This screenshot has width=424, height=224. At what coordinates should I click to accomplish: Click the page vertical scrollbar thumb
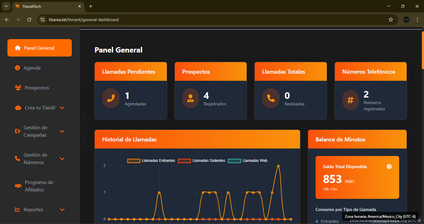423,50
